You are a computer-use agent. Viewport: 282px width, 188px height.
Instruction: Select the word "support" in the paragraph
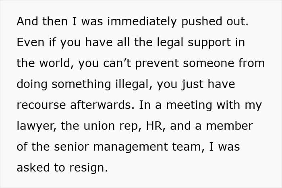point(209,43)
